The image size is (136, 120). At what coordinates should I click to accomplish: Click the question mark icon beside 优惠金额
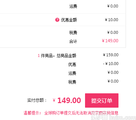[x=57, y=20]
